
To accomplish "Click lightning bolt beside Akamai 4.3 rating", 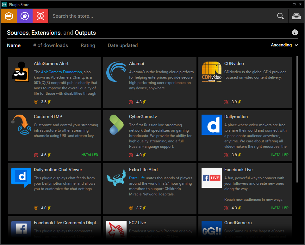I will [x=144, y=102].
